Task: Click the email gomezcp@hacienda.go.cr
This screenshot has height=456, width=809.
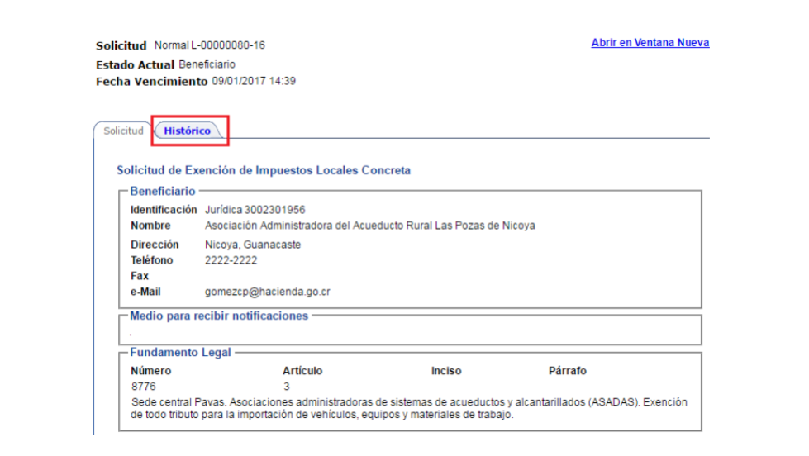Action: [268, 292]
